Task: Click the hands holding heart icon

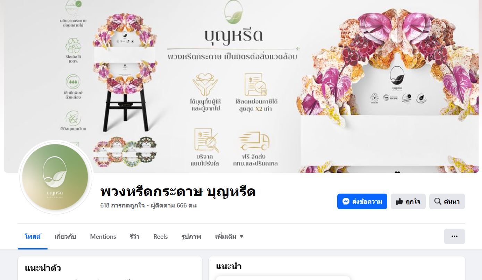Action: [x=205, y=85]
